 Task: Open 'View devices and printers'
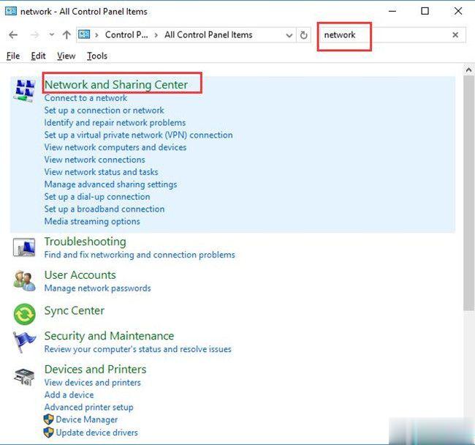pos(92,383)
